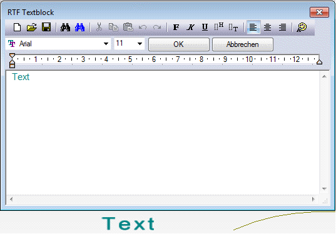This screenshot has width=336, height=234.
Task: Click the clipboard Paste icon
Action: [x=128, y=28]
